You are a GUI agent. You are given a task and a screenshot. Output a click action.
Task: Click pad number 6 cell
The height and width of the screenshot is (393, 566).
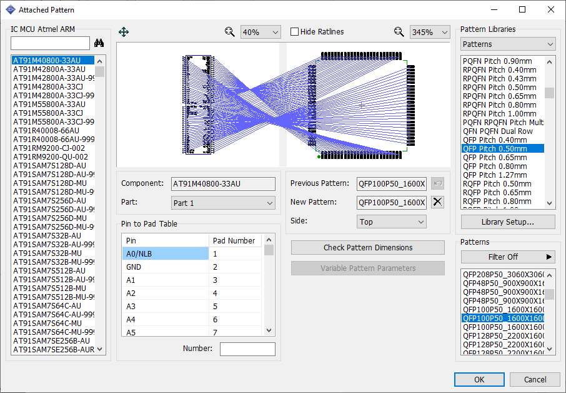235,320
